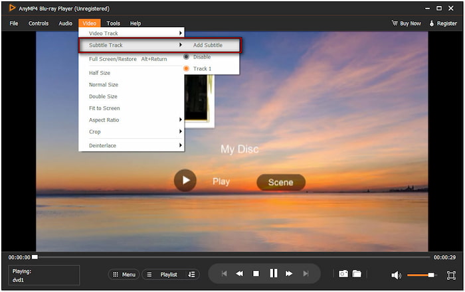Pause the playing video
The height and width of the screenshot is (292, 465).
(x=274, y=273)
